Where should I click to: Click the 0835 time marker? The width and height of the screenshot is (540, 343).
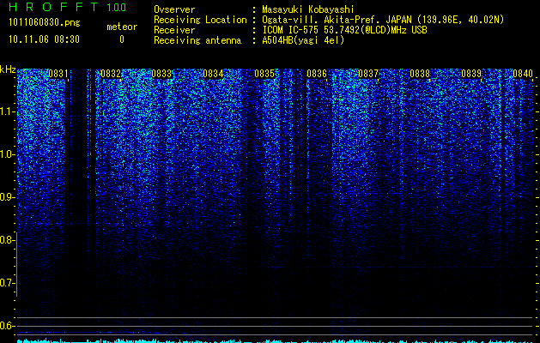pos(264,74)
